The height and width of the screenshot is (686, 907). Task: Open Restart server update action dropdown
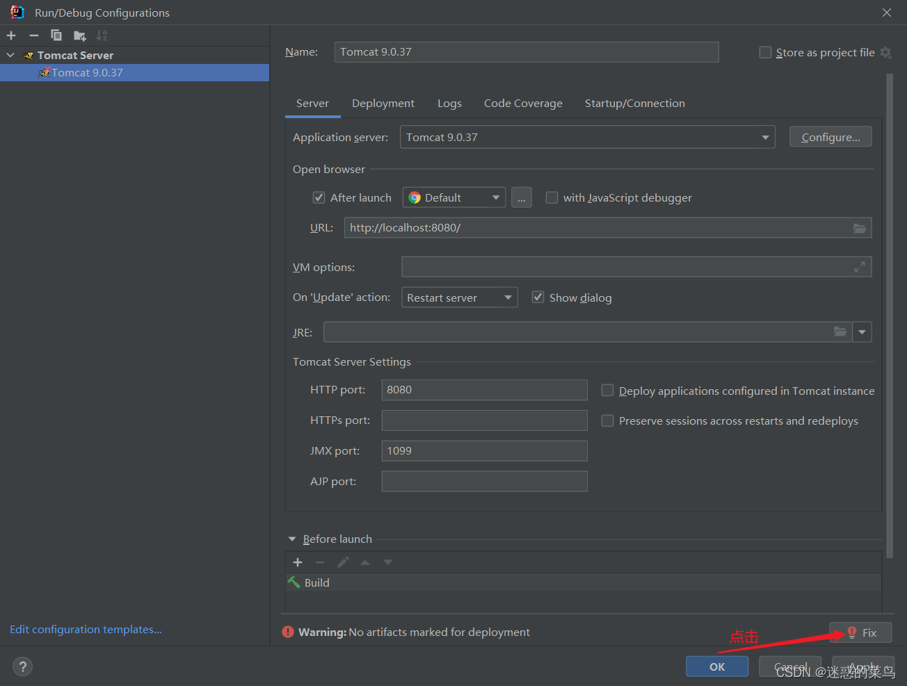pos(460,297)
